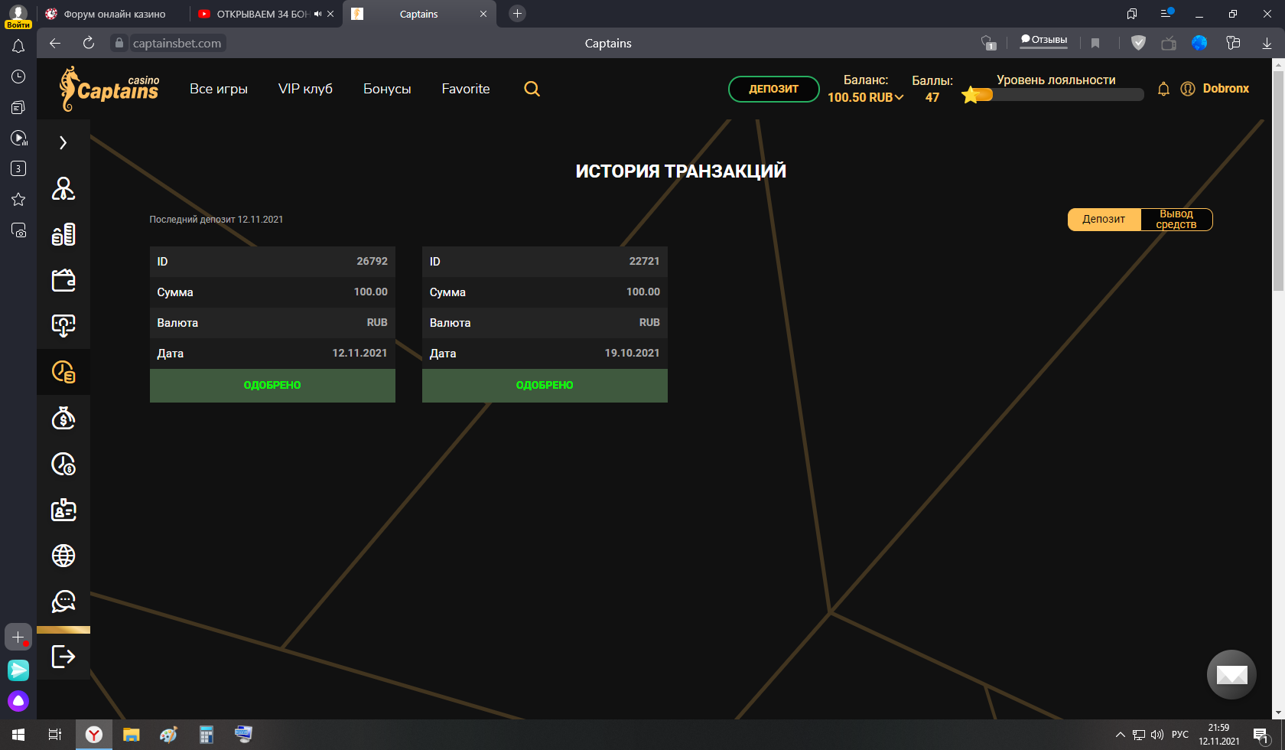Click the captainsbet.com address field
The image size is (1285, 750).
tap(177, 44)
